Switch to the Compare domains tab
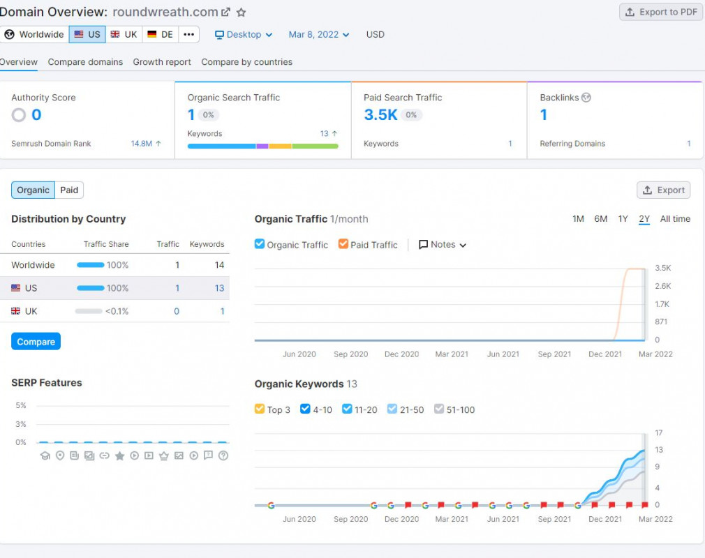Image resolution: width=705 pixels, height=558 pixels. pyautogui.click(x=85, y=62)
